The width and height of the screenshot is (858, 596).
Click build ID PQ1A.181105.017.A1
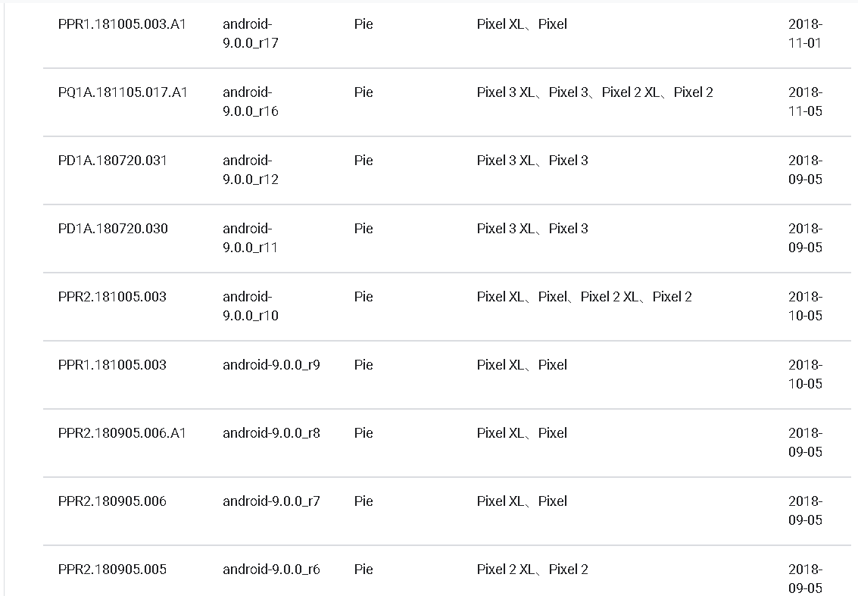point(123,92)
